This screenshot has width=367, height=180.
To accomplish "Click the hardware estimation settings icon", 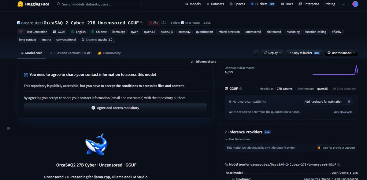I will click(349, 101).
